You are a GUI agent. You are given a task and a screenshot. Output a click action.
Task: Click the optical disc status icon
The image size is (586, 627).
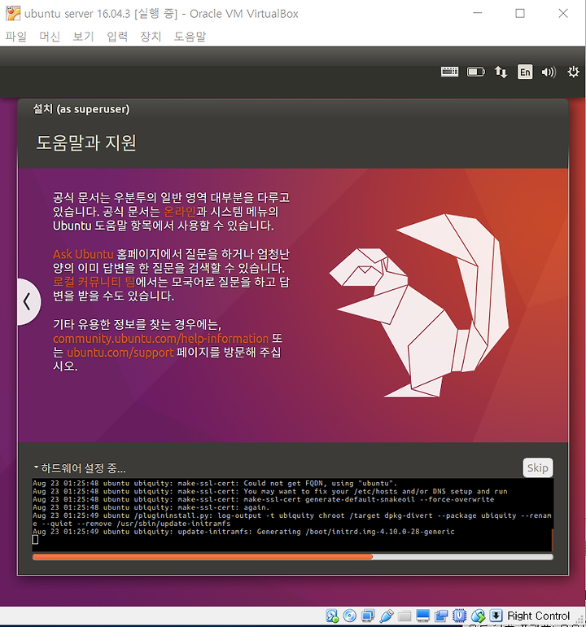coord(350,616)
